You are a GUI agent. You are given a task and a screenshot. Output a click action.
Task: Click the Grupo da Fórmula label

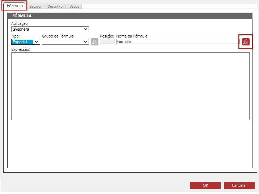58,36
